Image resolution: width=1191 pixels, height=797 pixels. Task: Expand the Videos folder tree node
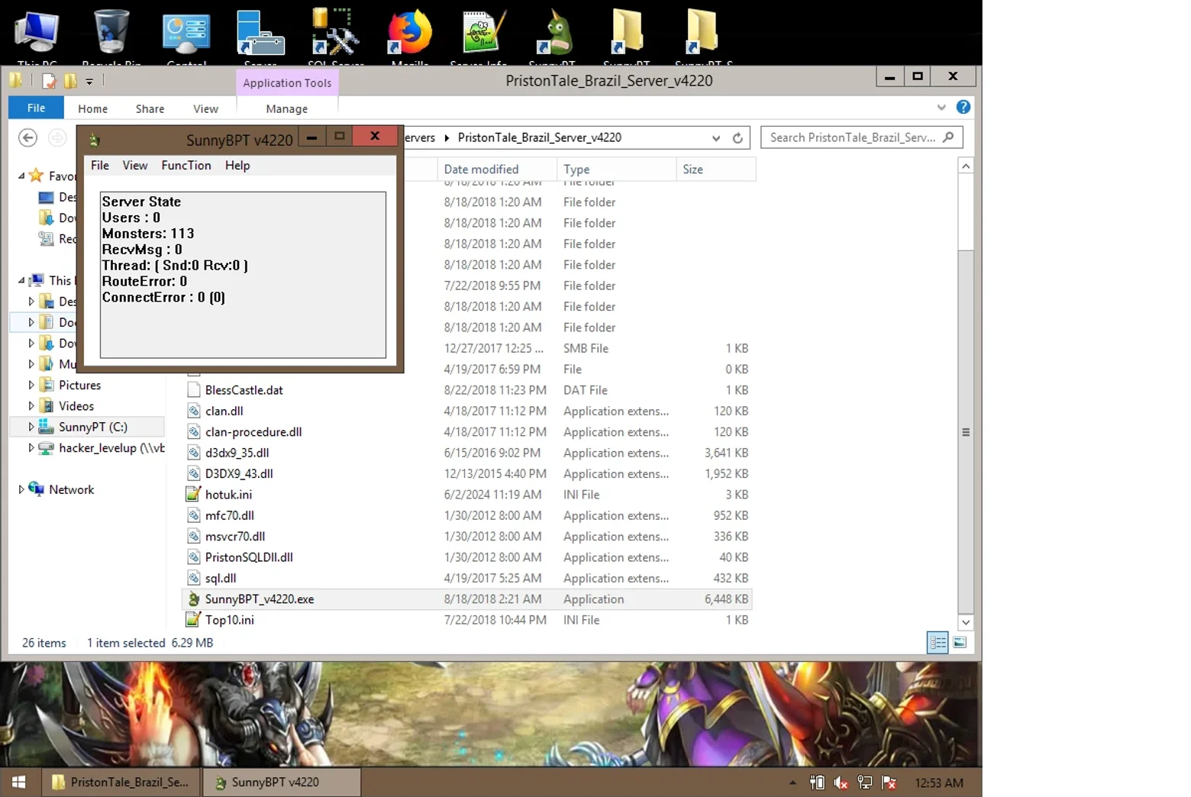(31, 406)
